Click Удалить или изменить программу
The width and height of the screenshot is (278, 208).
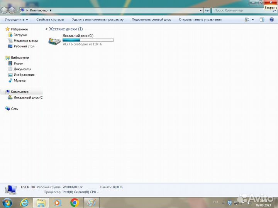click(x=98, y=19)
